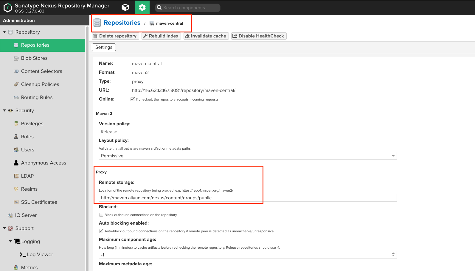The height and width of the screenshot is (271, 475).
Task: Click the Rebuild index button
Action: [161, 36]
